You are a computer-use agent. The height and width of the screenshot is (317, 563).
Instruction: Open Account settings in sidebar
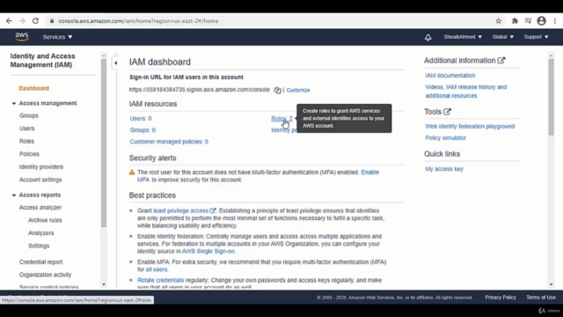[40, 180]
